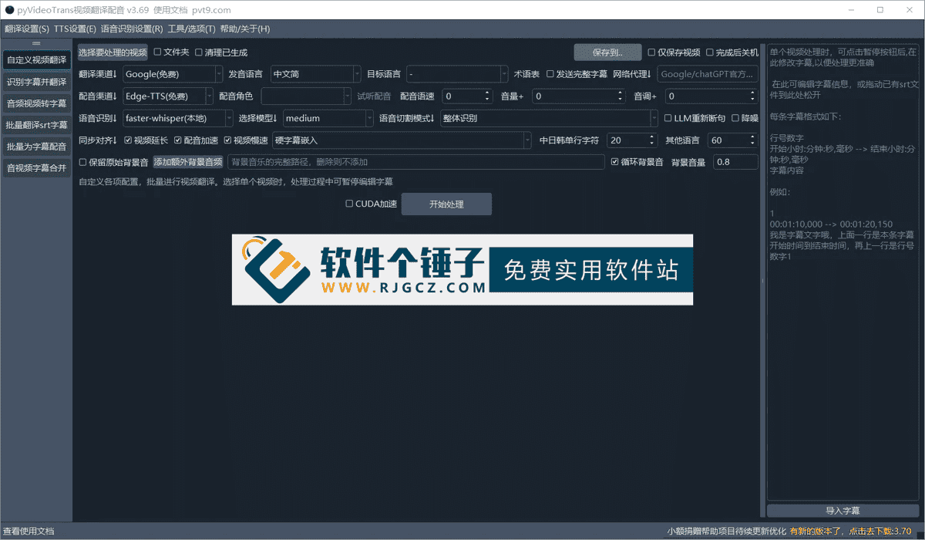Open the 批量为字幕配音 tab
The image size is (925, 540).
tap(36, 146)
